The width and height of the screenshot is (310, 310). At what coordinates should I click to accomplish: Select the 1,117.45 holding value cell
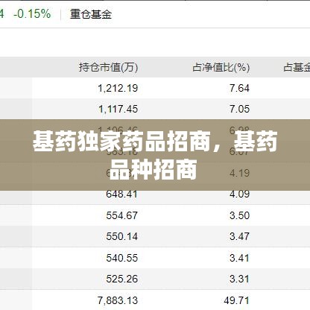click(118, 109)
